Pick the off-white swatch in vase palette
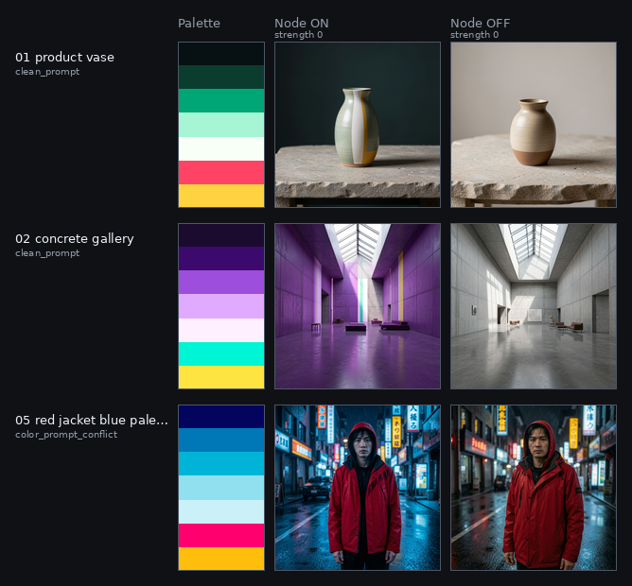This screenshot has width=632, height=586. [221, 148]
